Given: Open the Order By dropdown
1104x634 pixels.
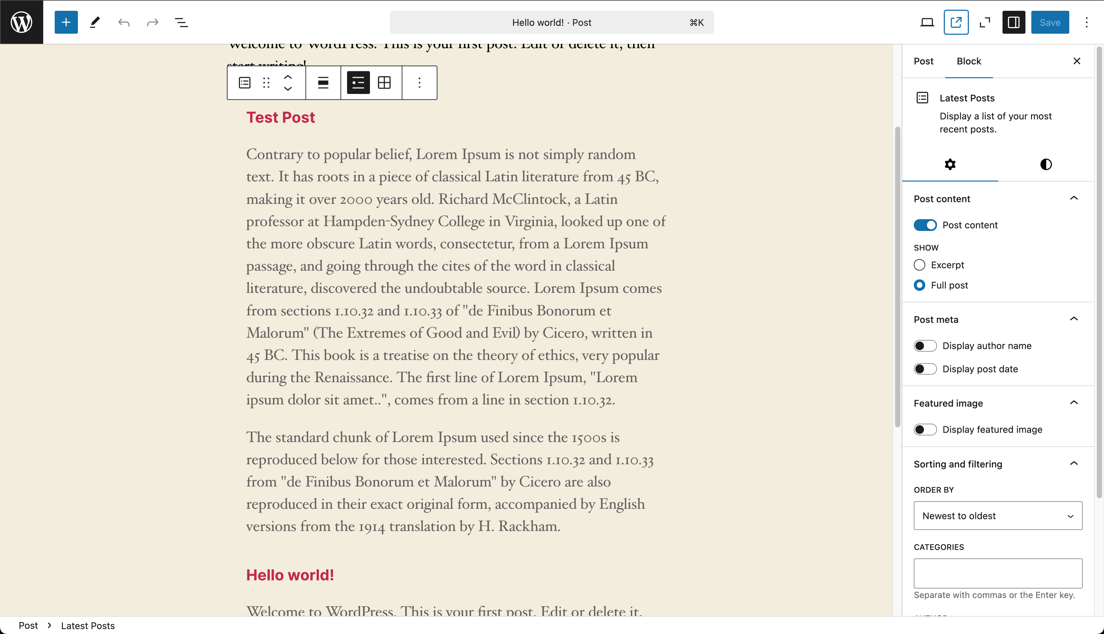Looking at the screenshot, I should 998,516.
